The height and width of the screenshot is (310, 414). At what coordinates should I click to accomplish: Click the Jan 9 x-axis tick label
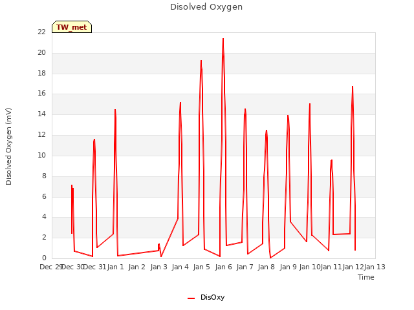[288, 267]
